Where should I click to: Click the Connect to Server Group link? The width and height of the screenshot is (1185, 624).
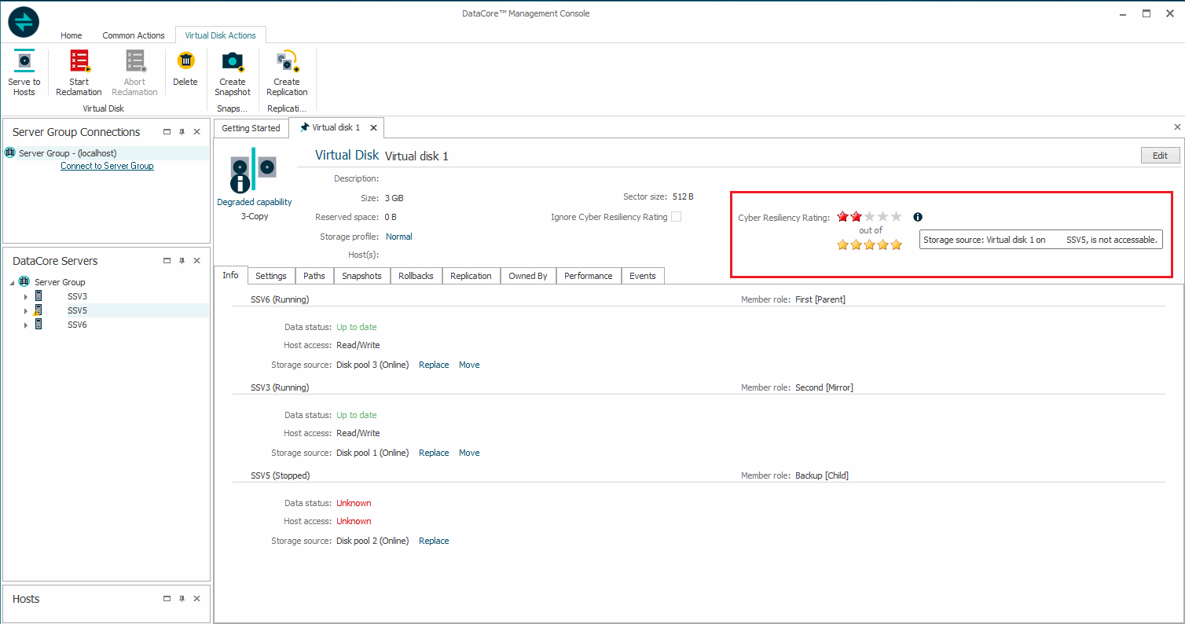coord(107,166)
